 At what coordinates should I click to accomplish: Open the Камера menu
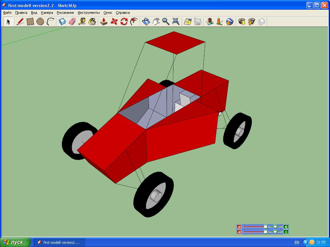point(47,13)
